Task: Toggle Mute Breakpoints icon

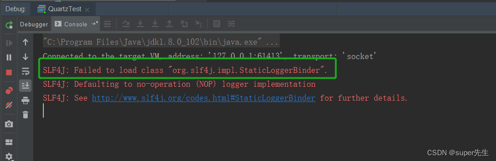Action: click(9, 105)
